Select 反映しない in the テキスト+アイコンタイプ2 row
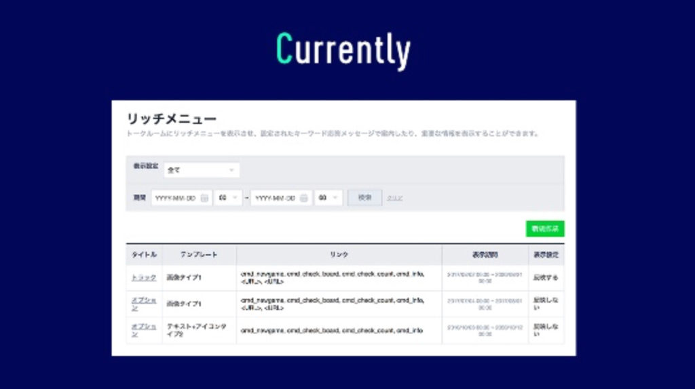 pyautogui.click(x=546, y=330)
